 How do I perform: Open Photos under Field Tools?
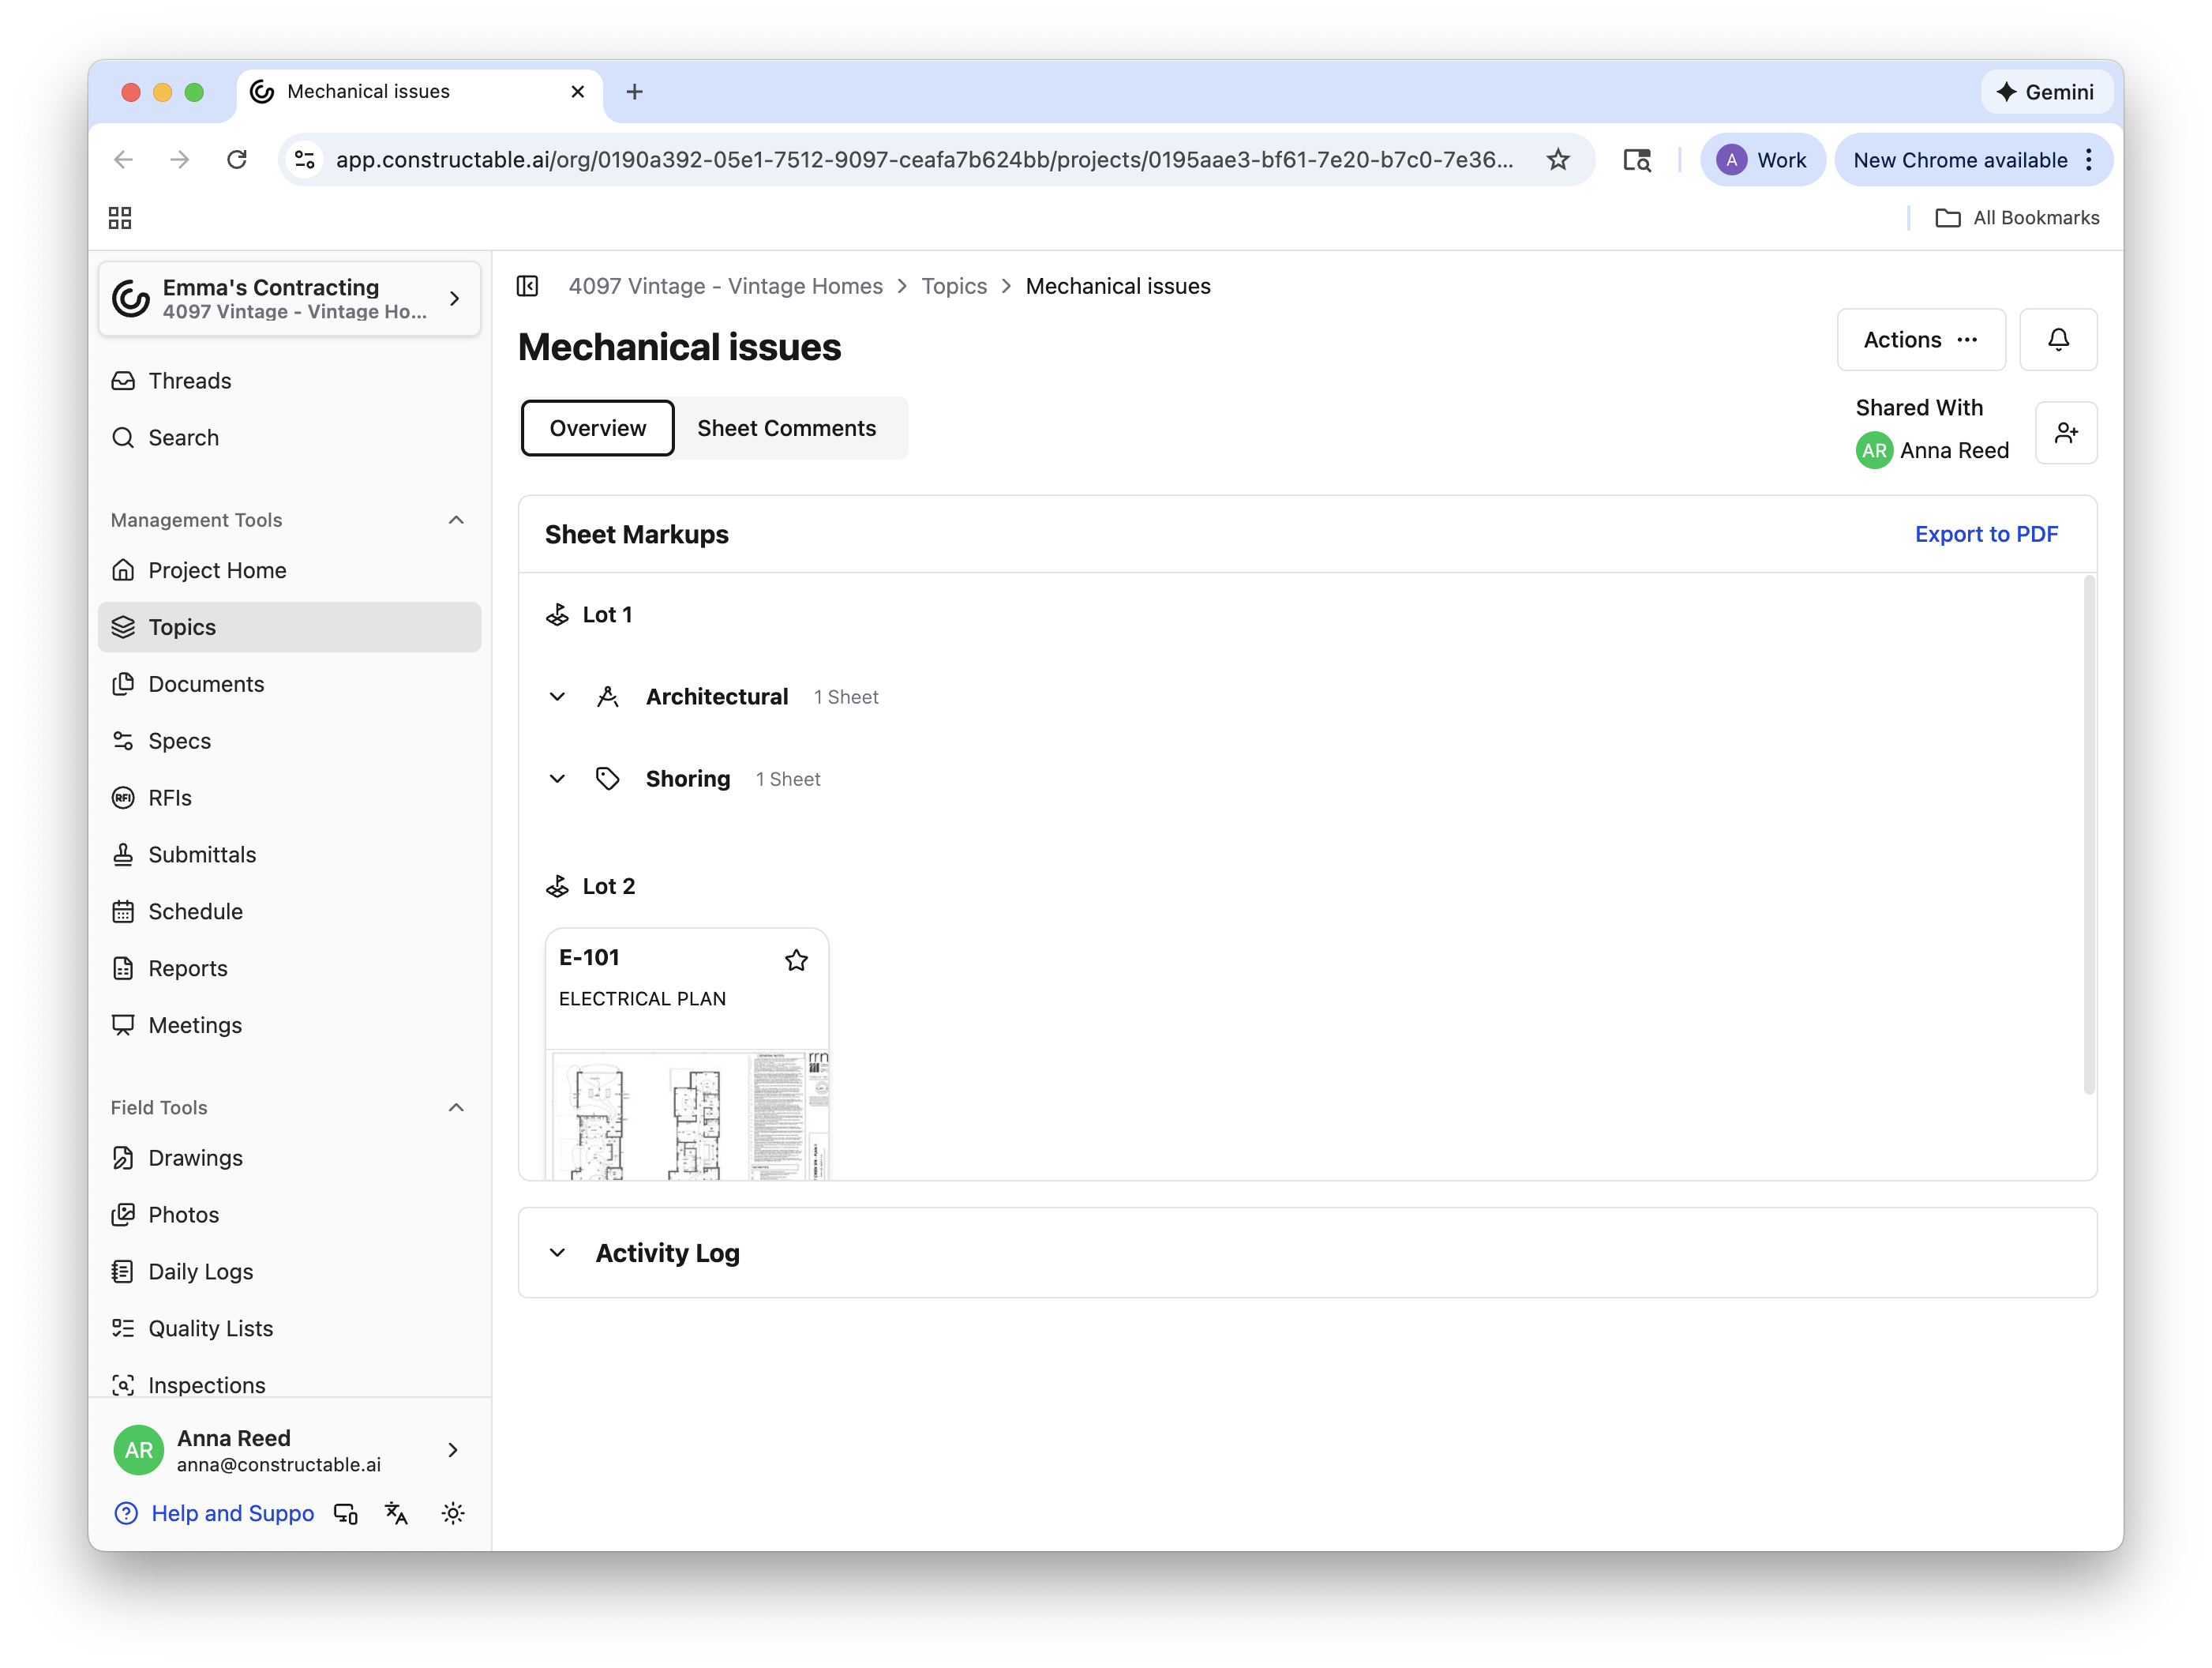point(289,1215)
